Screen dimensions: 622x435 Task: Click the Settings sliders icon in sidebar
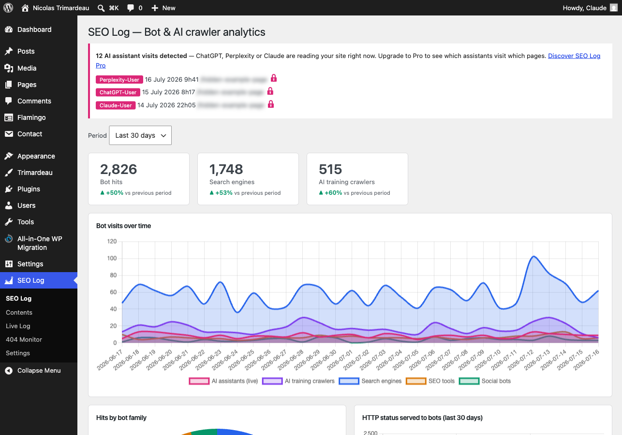tap(9, 264)
